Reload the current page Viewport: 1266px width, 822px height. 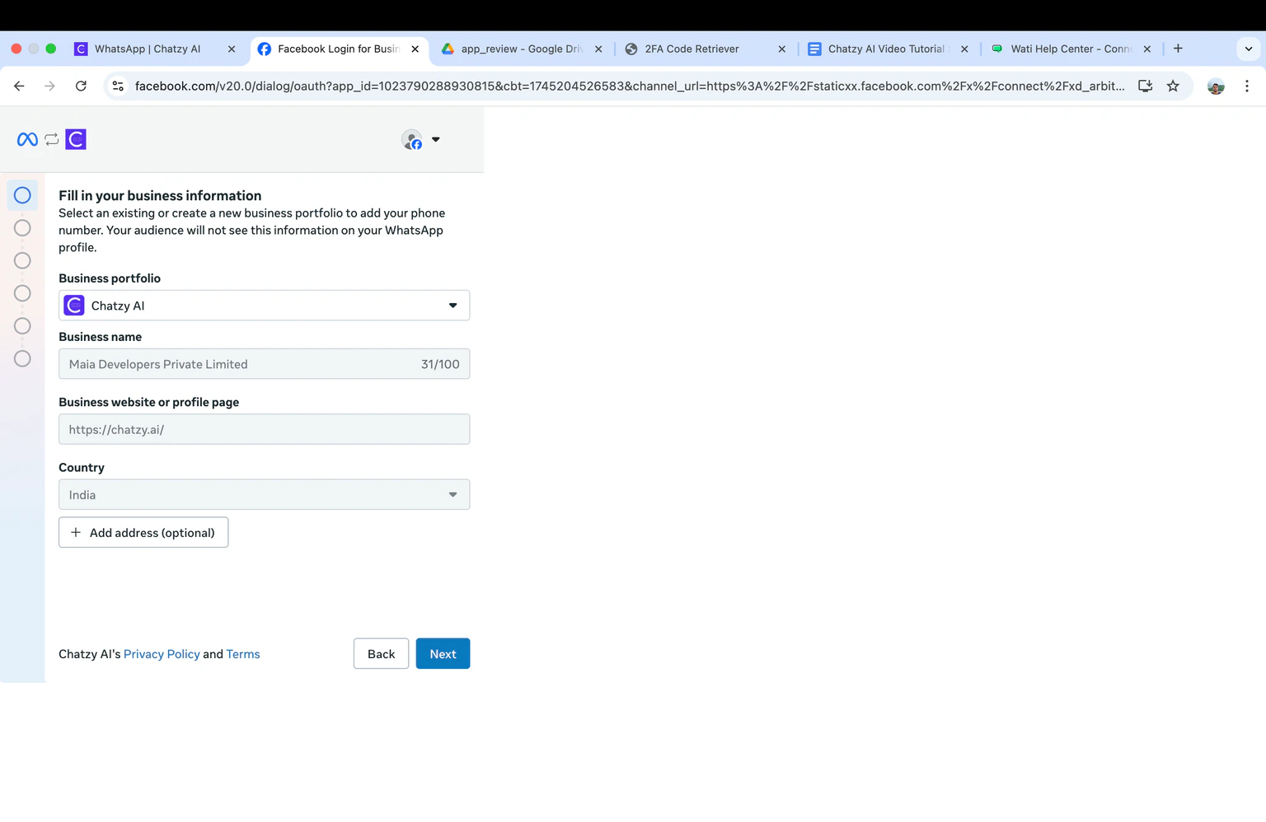(x=81, y=86)
